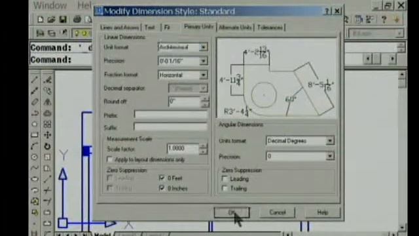
Task: Click the Open file icon
Action: (51, 20)
